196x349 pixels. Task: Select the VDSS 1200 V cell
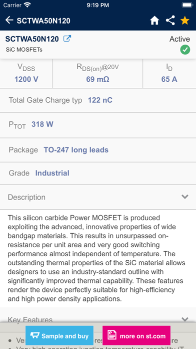[x=26, y=73]
